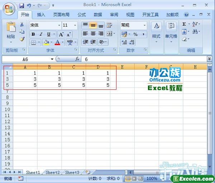215x183 pixels.
Task: Apply bottom vertical alignment
Action: 101,25
